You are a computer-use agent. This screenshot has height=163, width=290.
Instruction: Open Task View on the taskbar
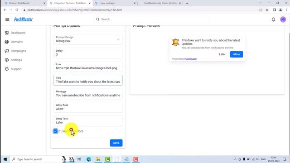pos(79,159)
